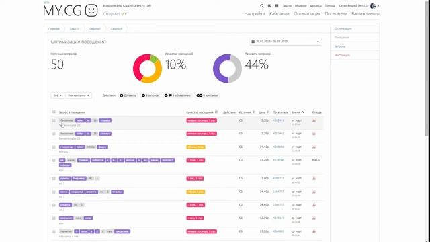Image resolution: width=430 pixels, height=242 pixels.
Task: Open Финансы in the top bar
Action: coord(316,6)
